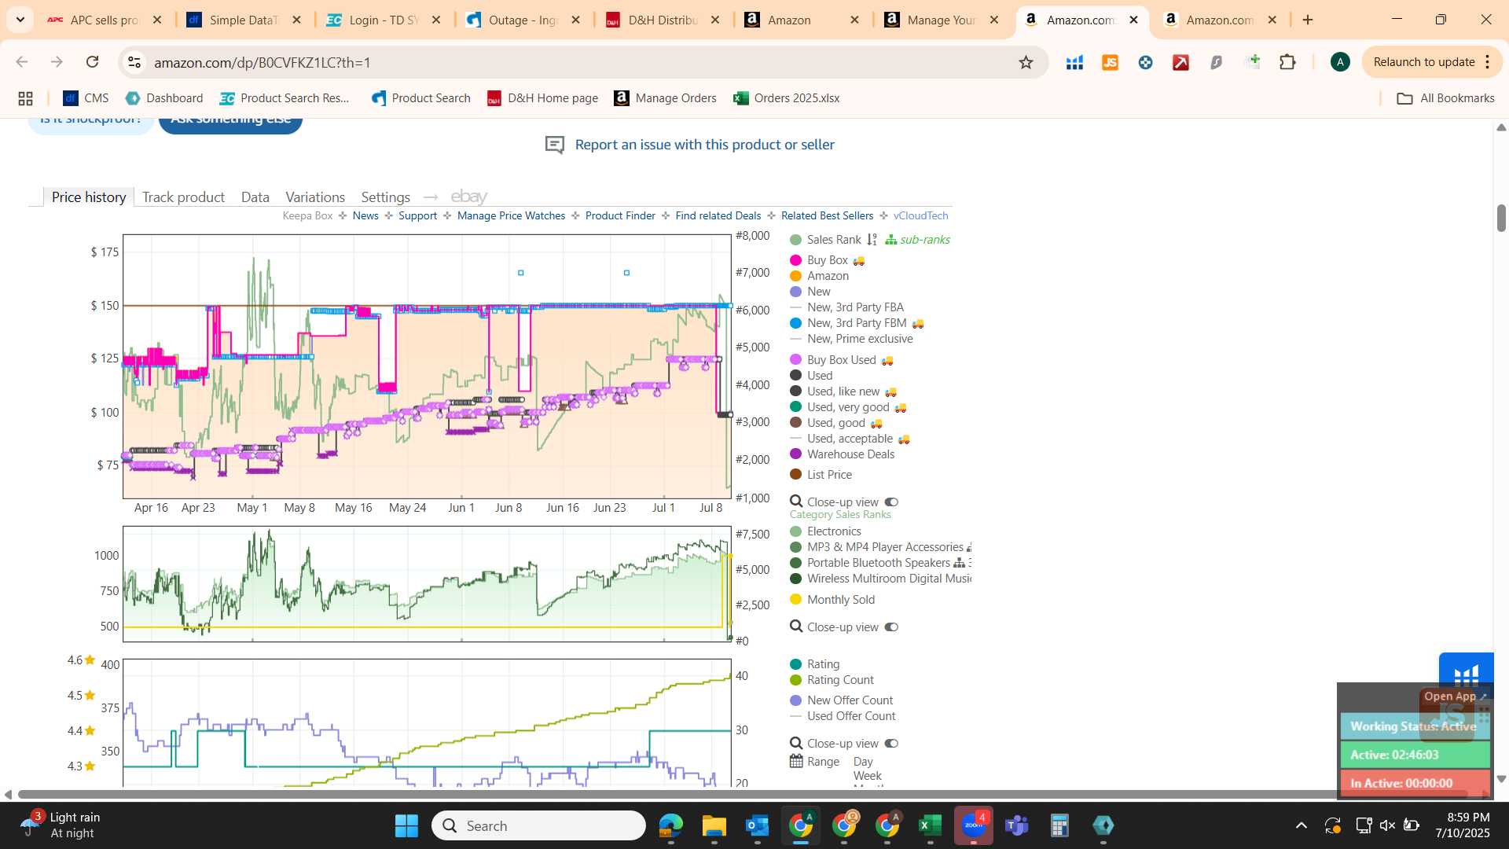Click Report an issue with this product link
This screenshot has width=1509, height=849.
[705, 145]
